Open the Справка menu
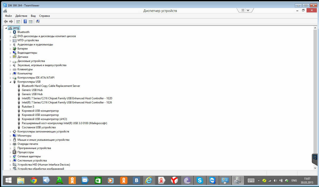This screenshot has height=187, width=319. click(x=44, y=16)
